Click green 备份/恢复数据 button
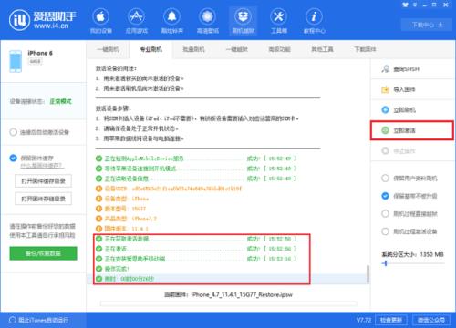This screenshot has height=328, width=456. pos(43,253)
